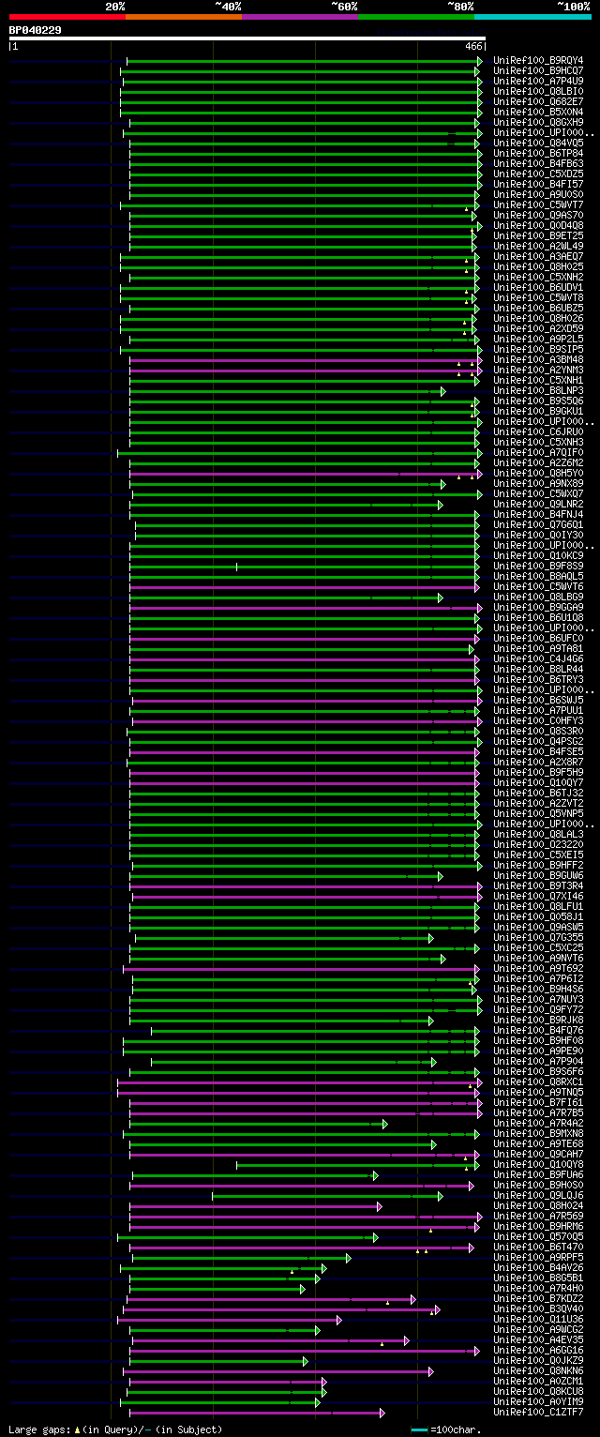Image resolution: width=600 pixels, height=1437 pixels.
Task: Open hit UniRef100_C6JRU0
Action: coord(538,432)
